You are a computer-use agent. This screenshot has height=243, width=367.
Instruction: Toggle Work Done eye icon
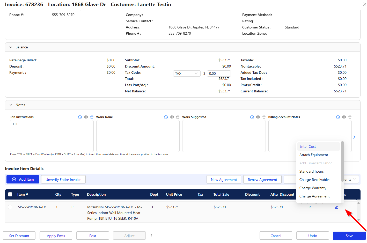pyautogui.click(x=172, y=117)
